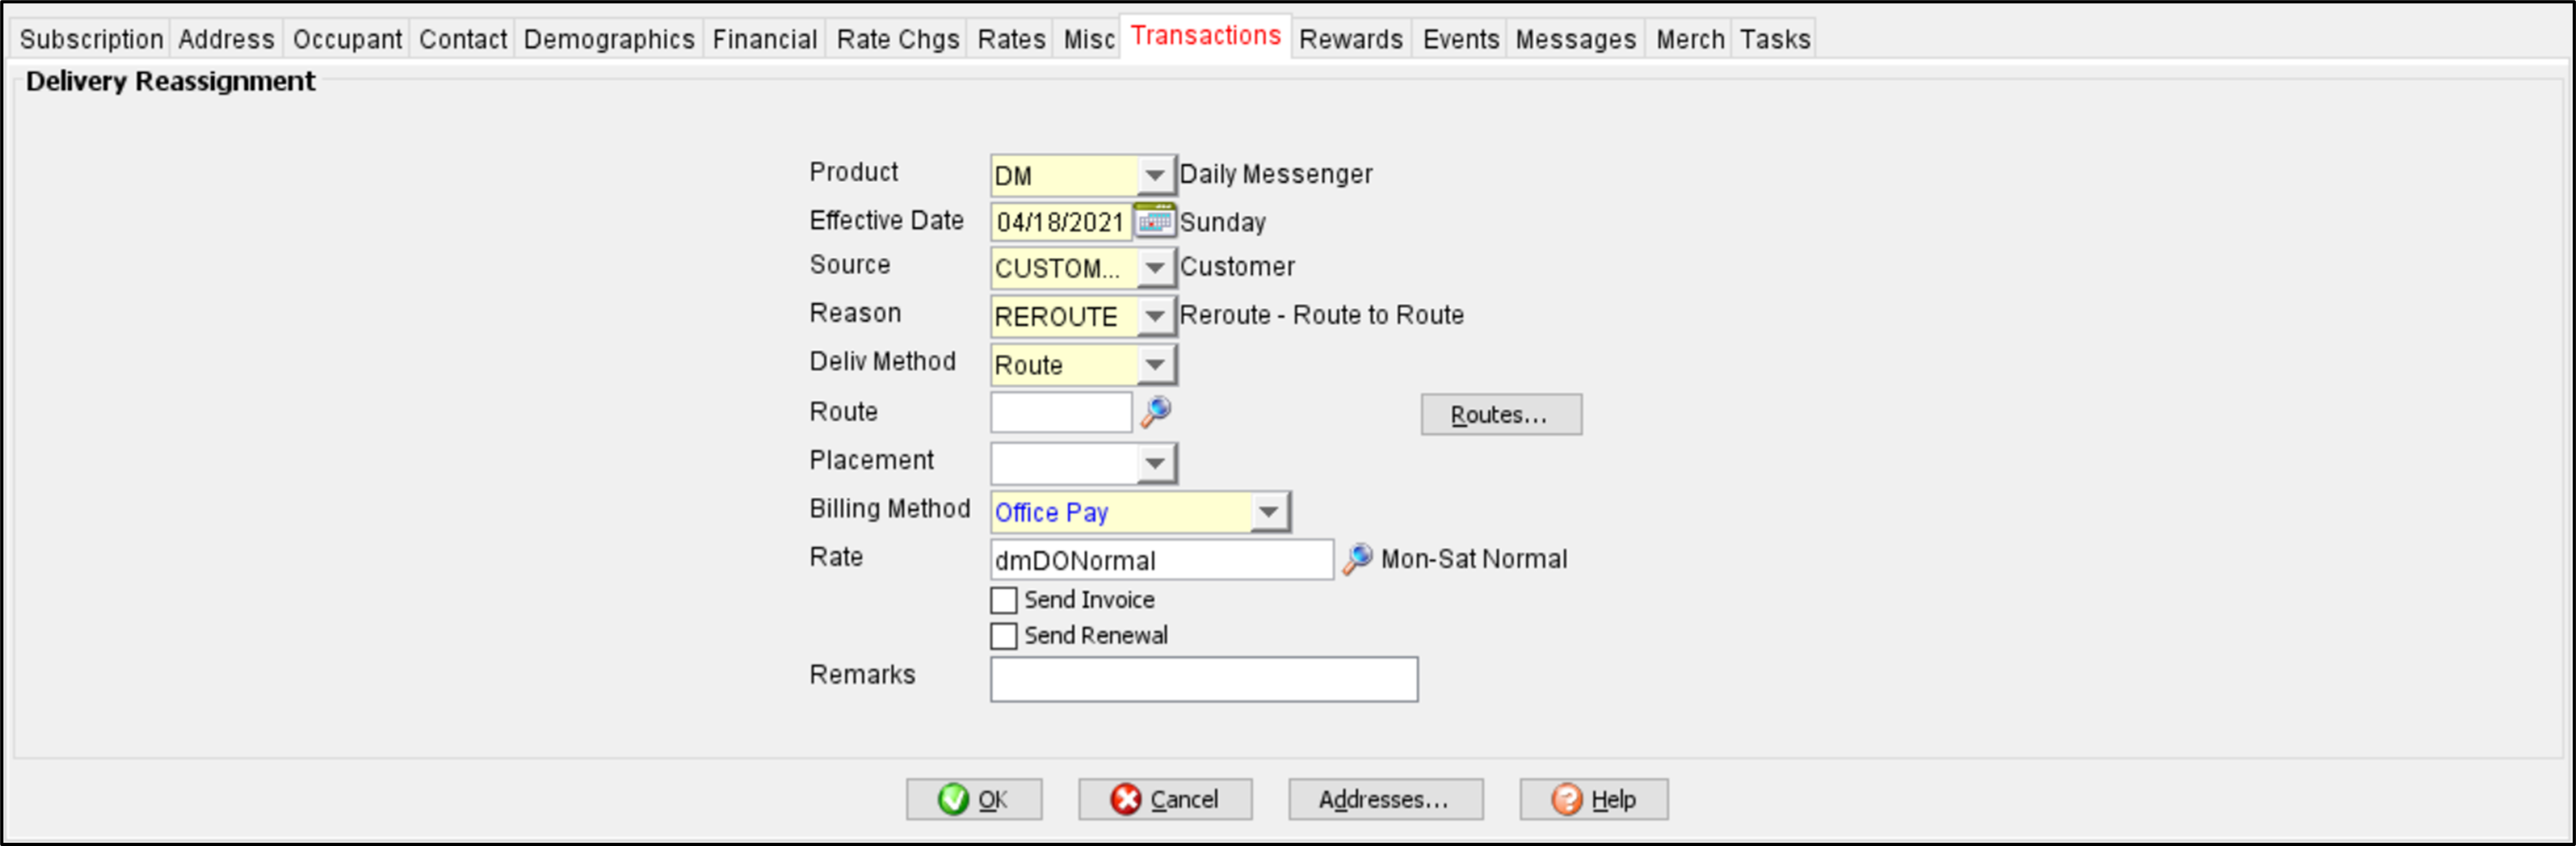2576x846 pixels.
Task: Open the Source dropdown list
Action: click(x=1155, y=268)
